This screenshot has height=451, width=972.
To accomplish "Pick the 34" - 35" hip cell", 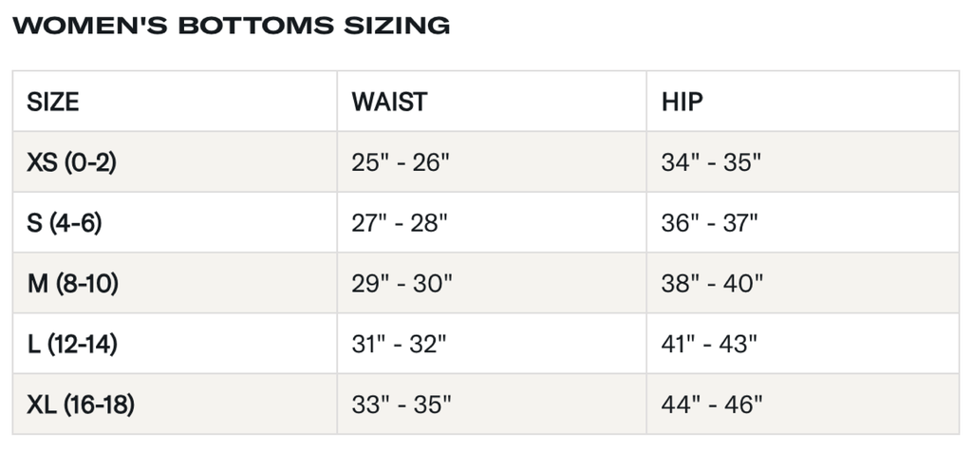I will [712, 163].
